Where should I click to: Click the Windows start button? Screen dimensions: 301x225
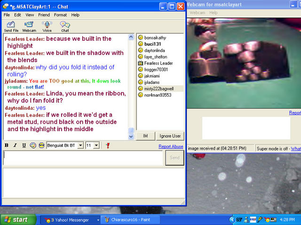click(x=18, y=220)
